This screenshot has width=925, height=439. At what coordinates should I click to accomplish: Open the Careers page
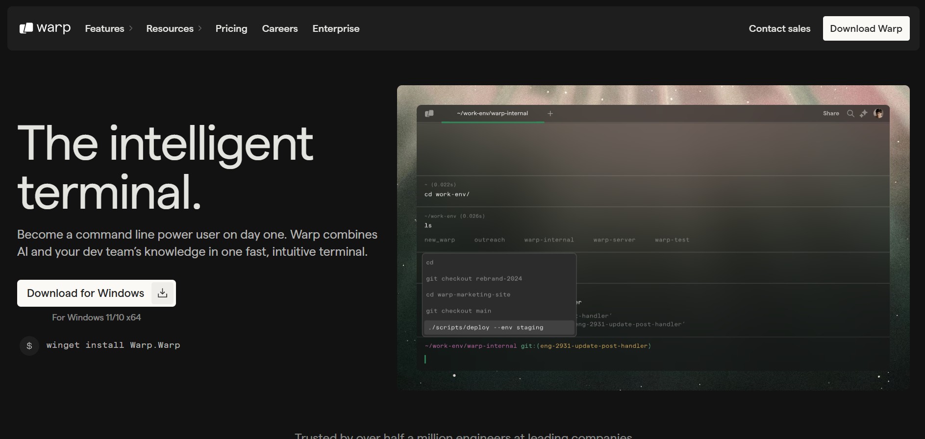coord(280,28)
